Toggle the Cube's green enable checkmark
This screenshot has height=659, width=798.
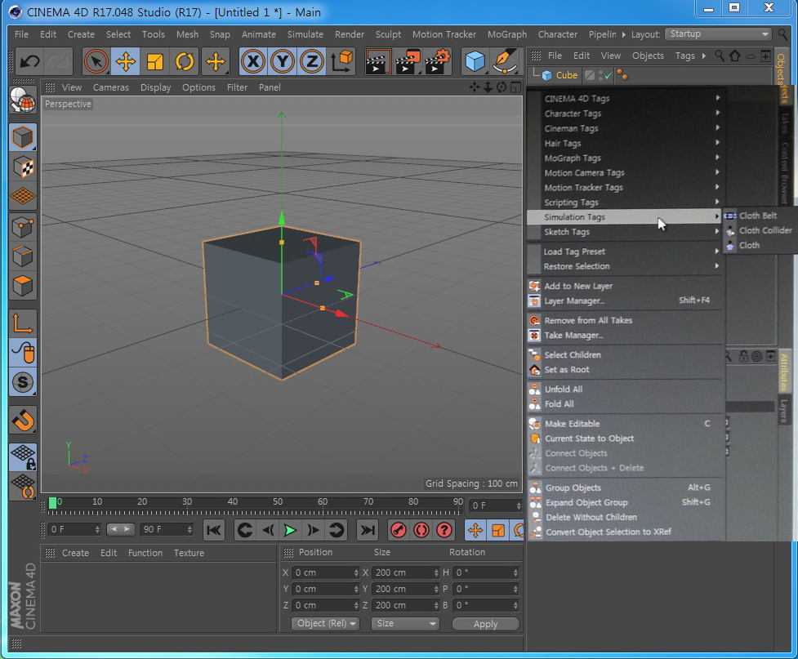(x=607, y=75)
